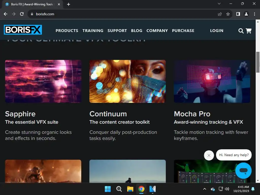Click the page vertical scrollbar thumb
Screen dimensions: 260x195
[258, 62]
